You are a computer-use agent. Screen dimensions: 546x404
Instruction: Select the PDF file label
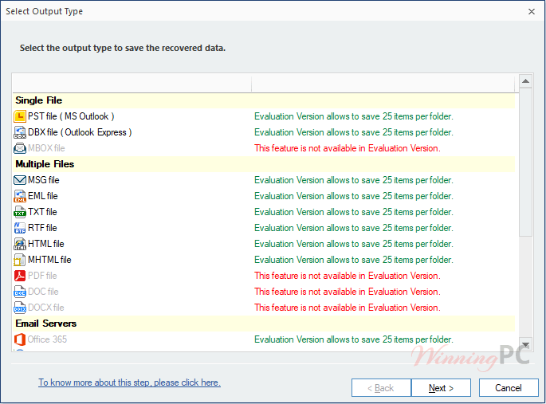pyautogui.click(x=42, y=276)
